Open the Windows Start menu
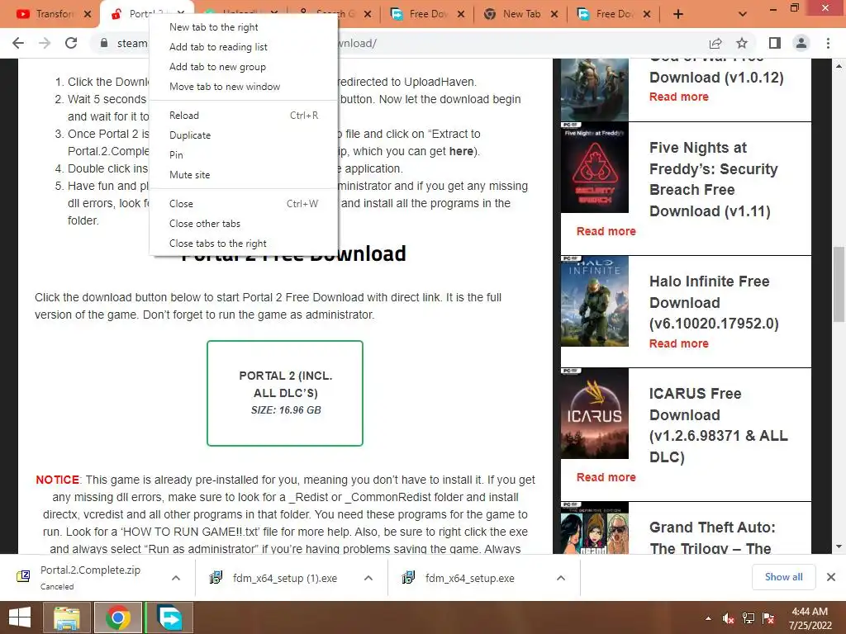Screen dimensions: 846x634 [20, 617]
